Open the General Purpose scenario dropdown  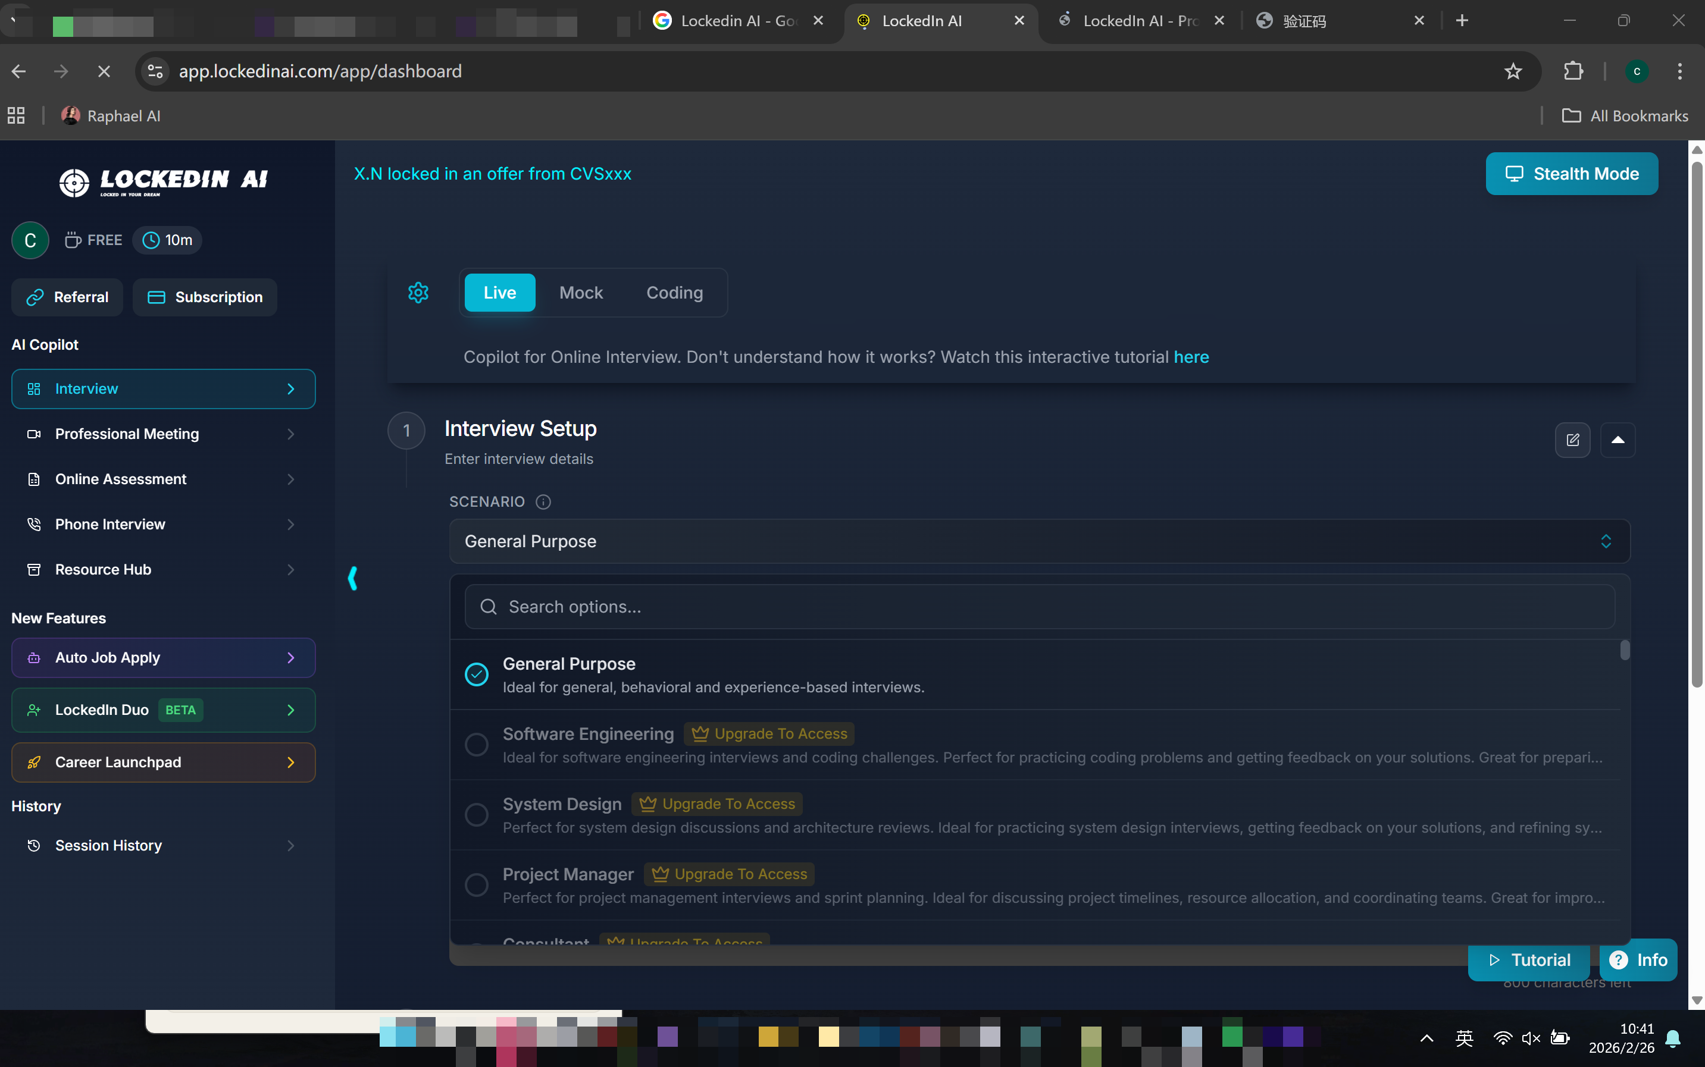(1039, 541)
